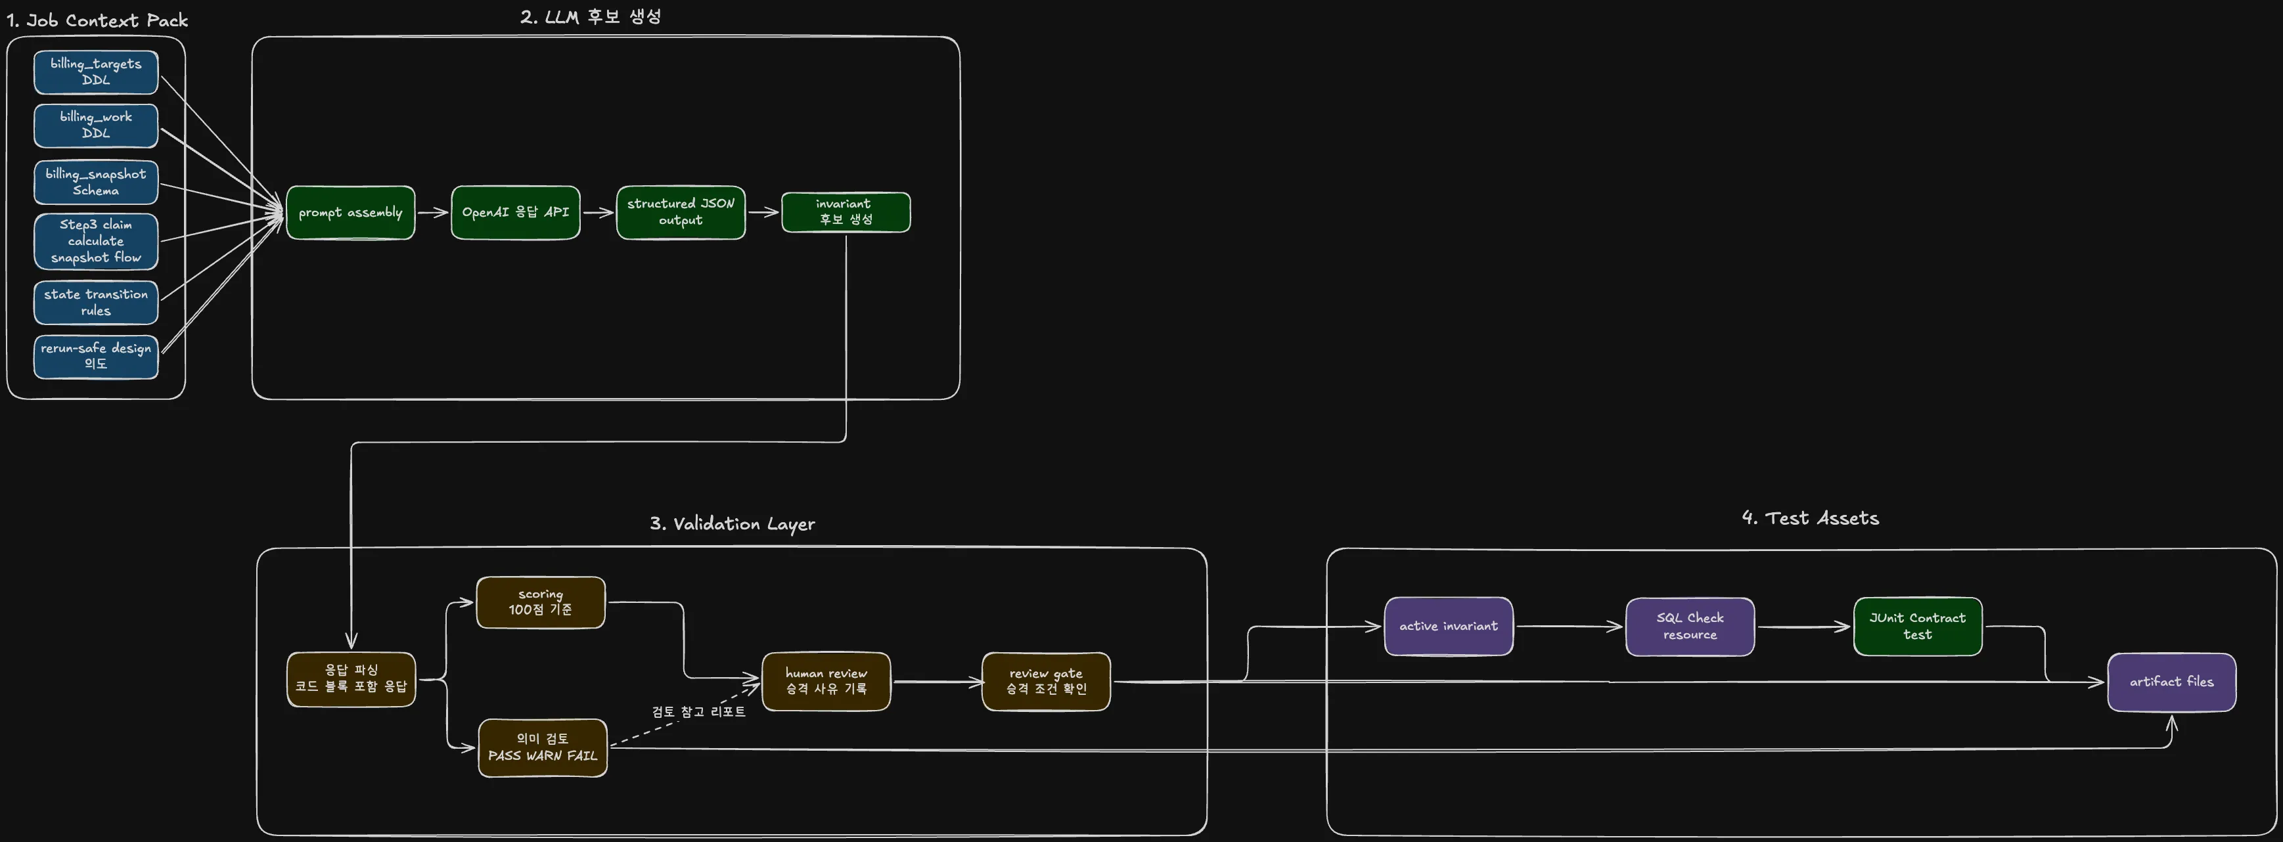Click the 의미 검토 PASS WARN FAIL node
2283x842 pixels.
(543, 748)
